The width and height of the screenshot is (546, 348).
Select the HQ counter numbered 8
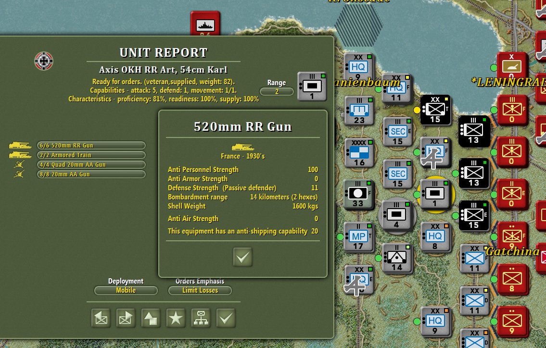(435, 237)
